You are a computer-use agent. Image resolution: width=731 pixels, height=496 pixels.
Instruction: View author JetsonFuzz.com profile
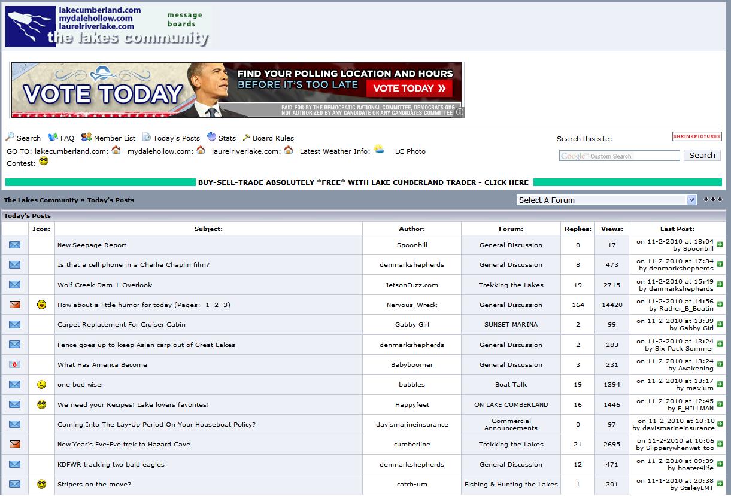(412, 285)
